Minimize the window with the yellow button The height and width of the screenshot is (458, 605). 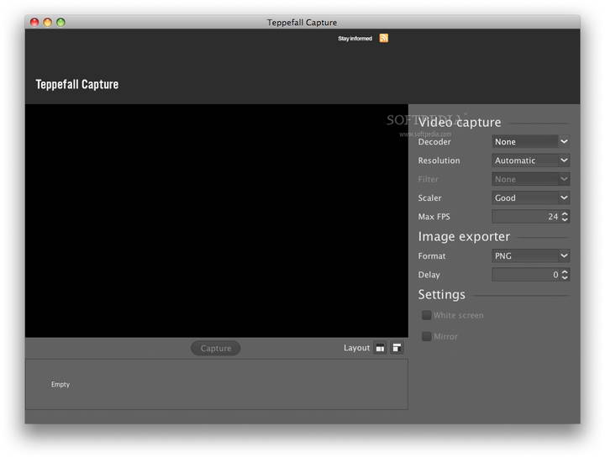47,23
